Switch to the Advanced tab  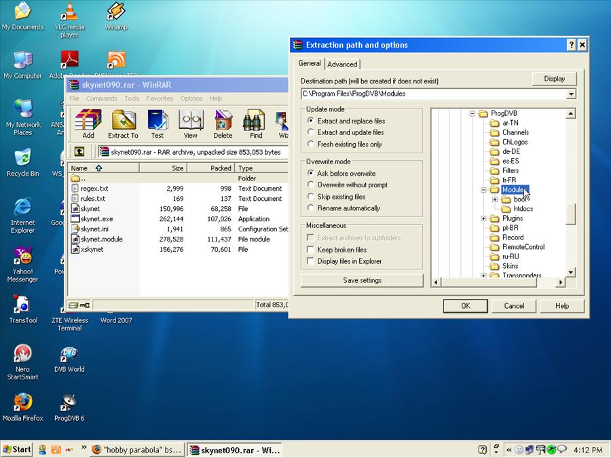pyautogui.click(x=341, y=64)
